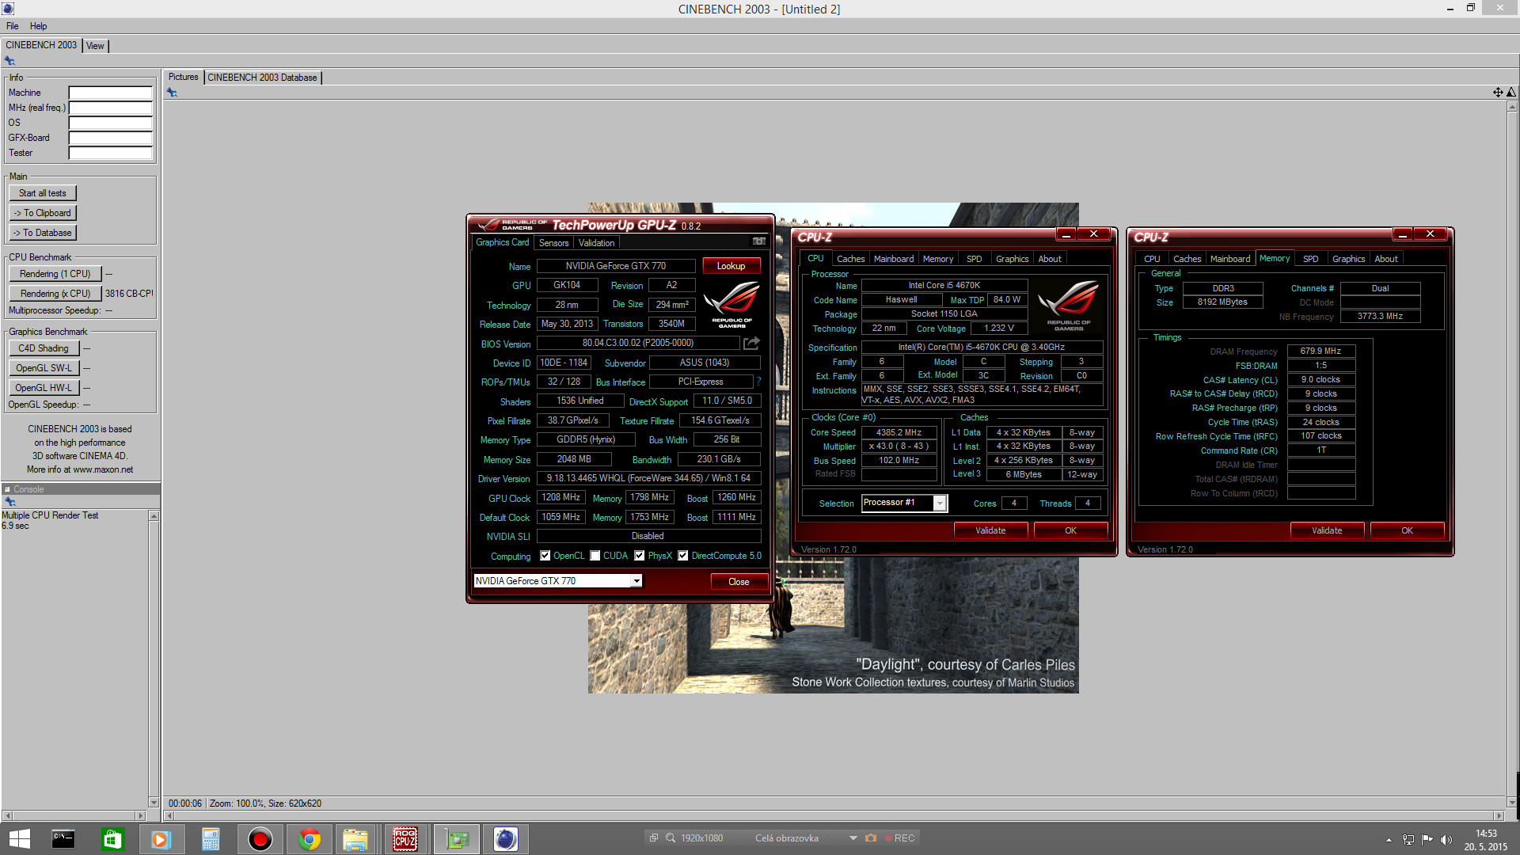Click the pin icon in the Console panel
This screenshot has width=1520, height=855.
pos(10,502)
